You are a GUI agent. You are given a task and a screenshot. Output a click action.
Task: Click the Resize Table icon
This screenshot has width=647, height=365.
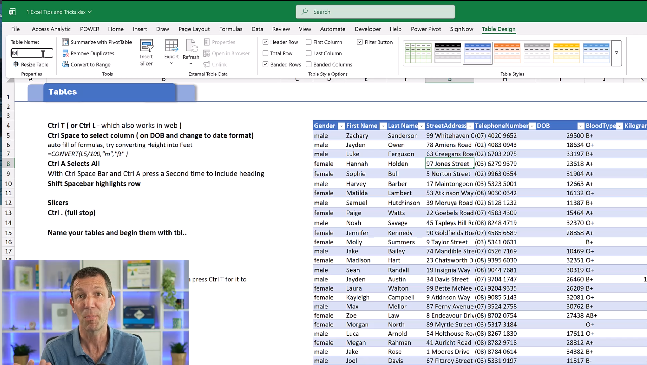pos(16,64)
